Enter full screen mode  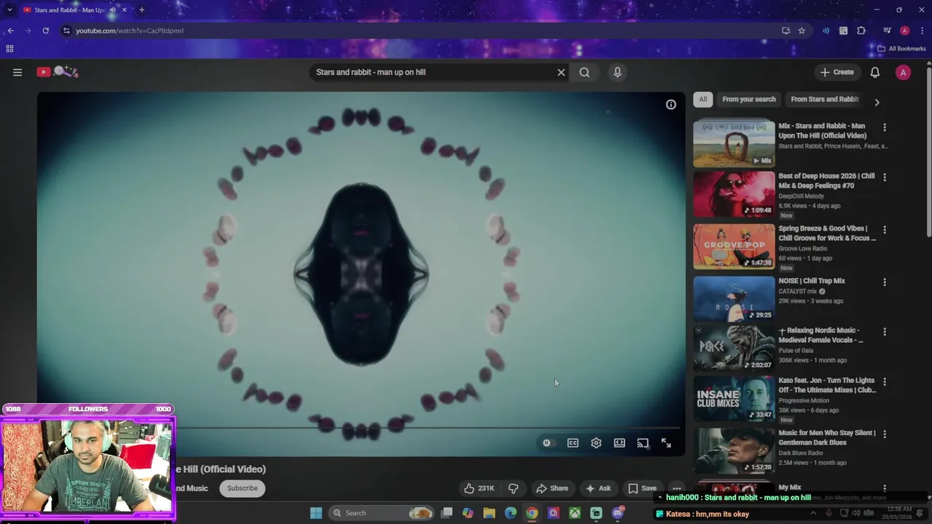coord(666,442)
